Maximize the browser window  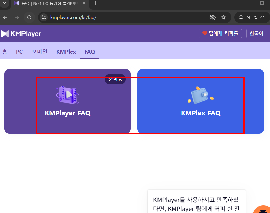pyautogui.click(x=262, y=3)
